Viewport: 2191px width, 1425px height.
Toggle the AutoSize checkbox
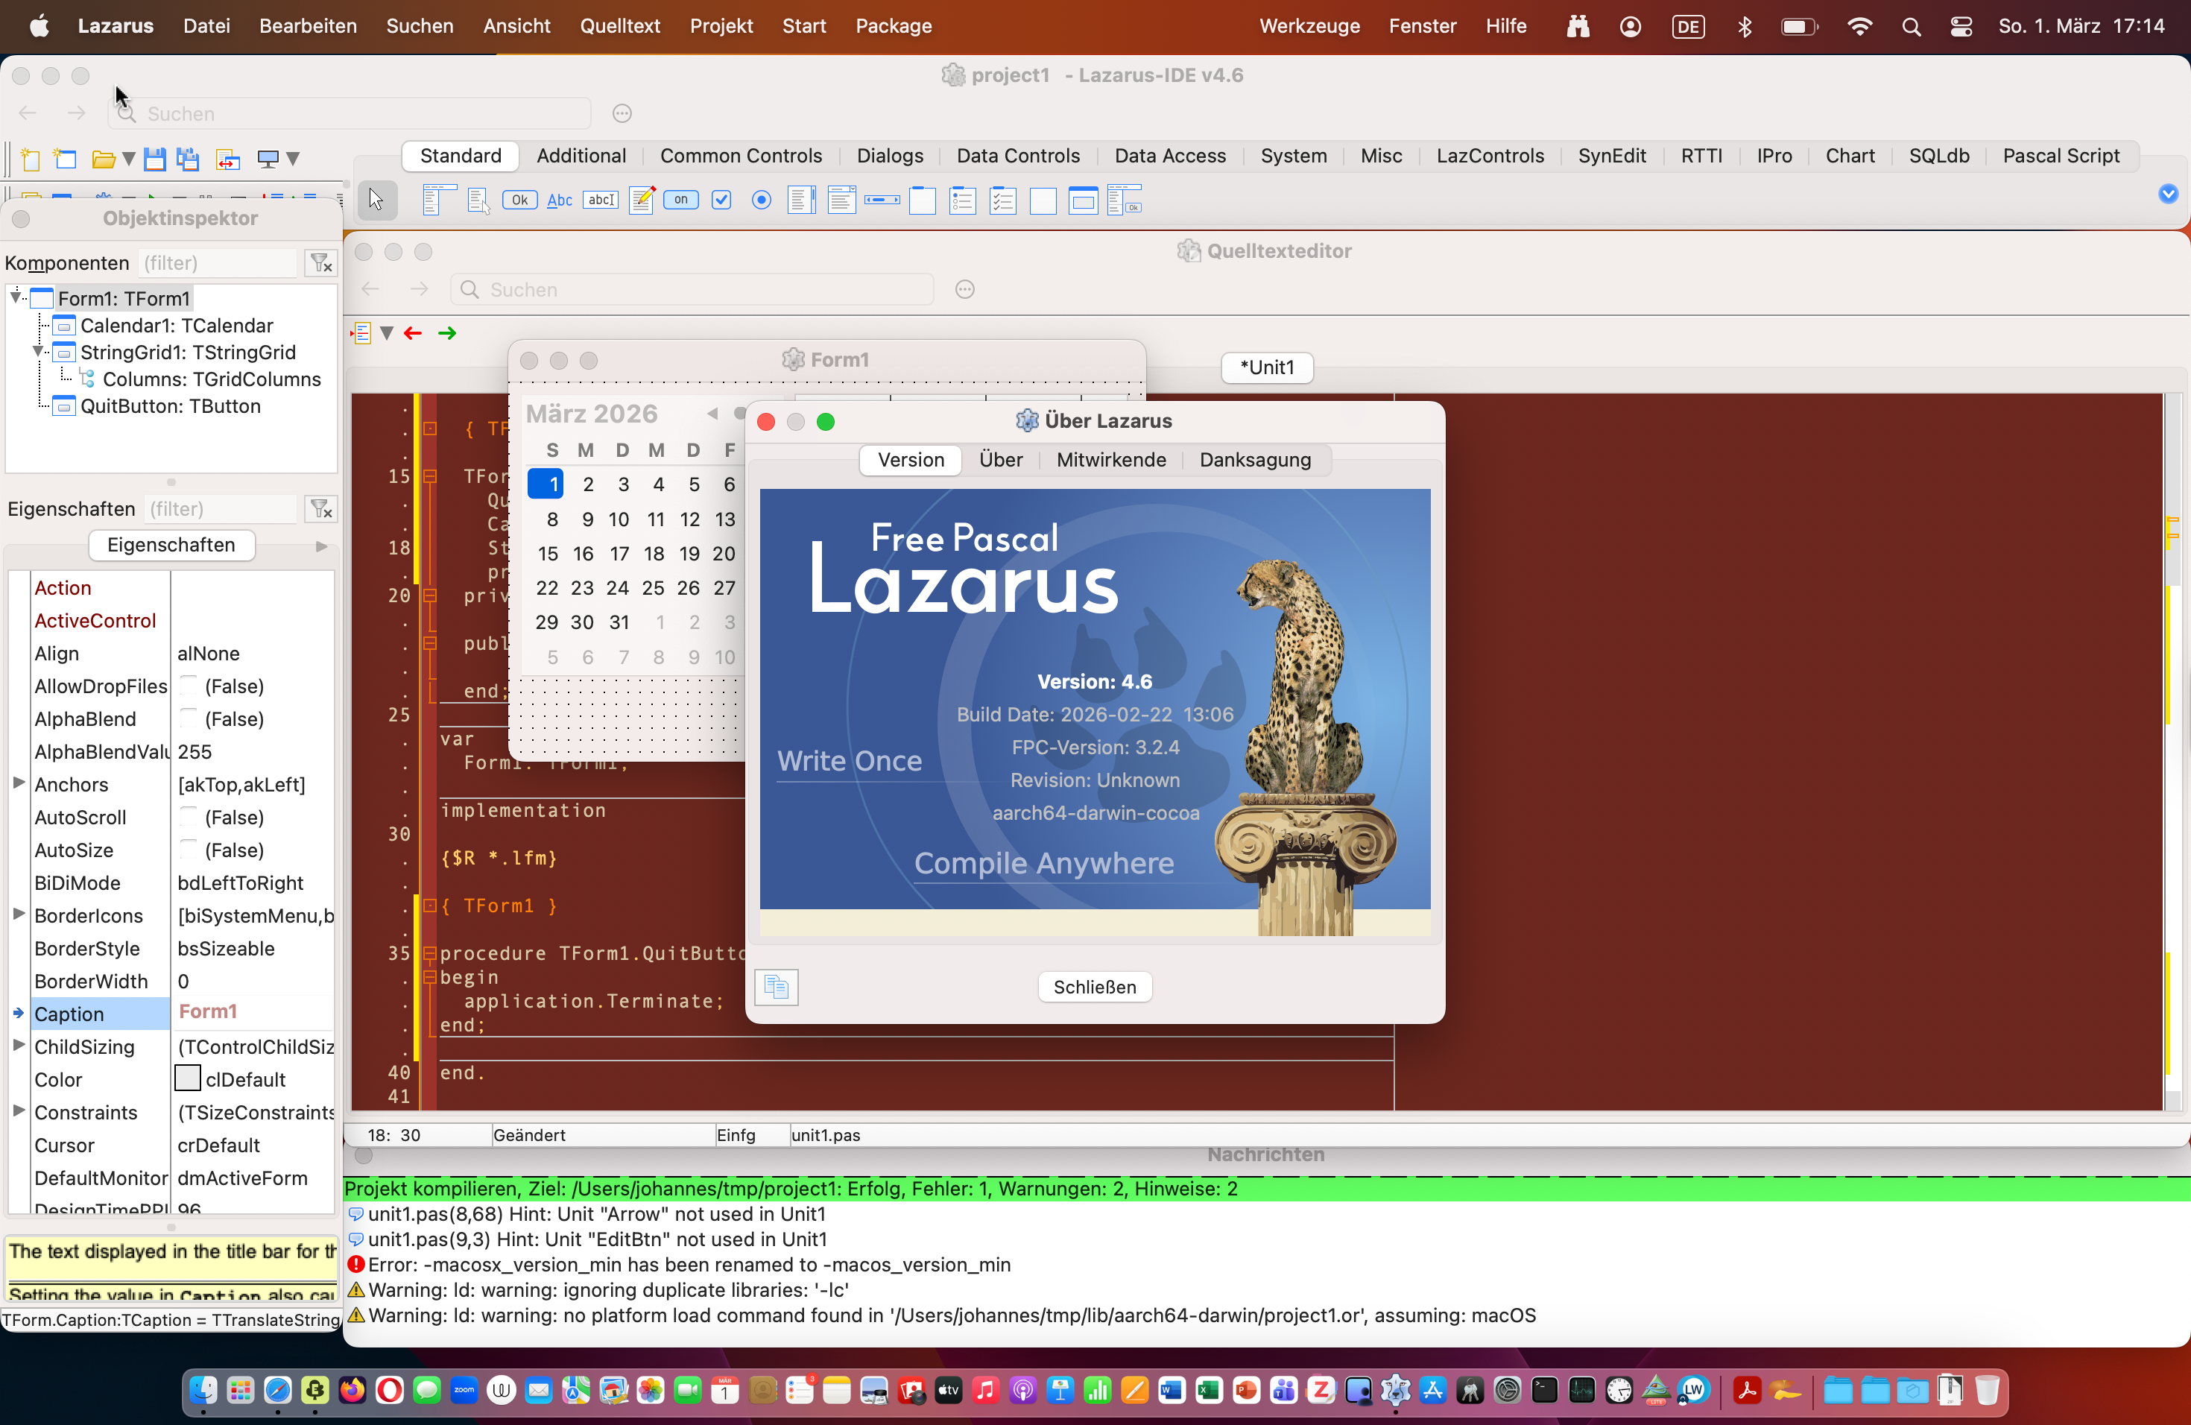tap(189, 850)
